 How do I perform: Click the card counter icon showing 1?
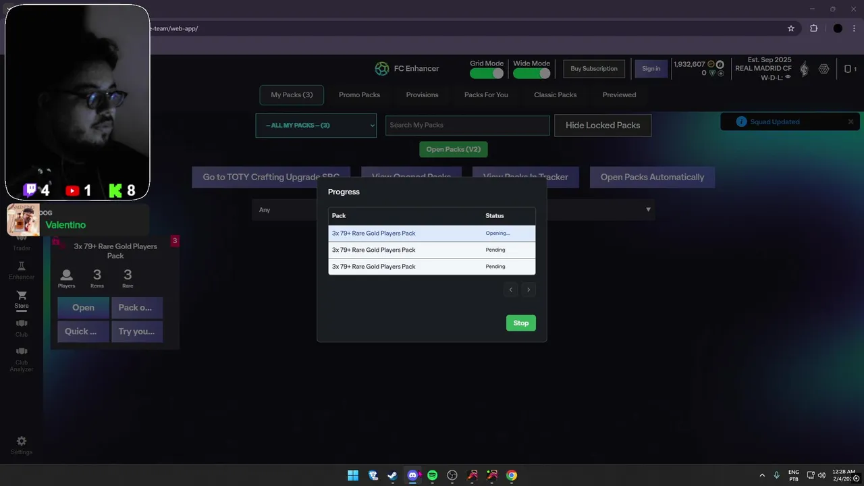850,69
